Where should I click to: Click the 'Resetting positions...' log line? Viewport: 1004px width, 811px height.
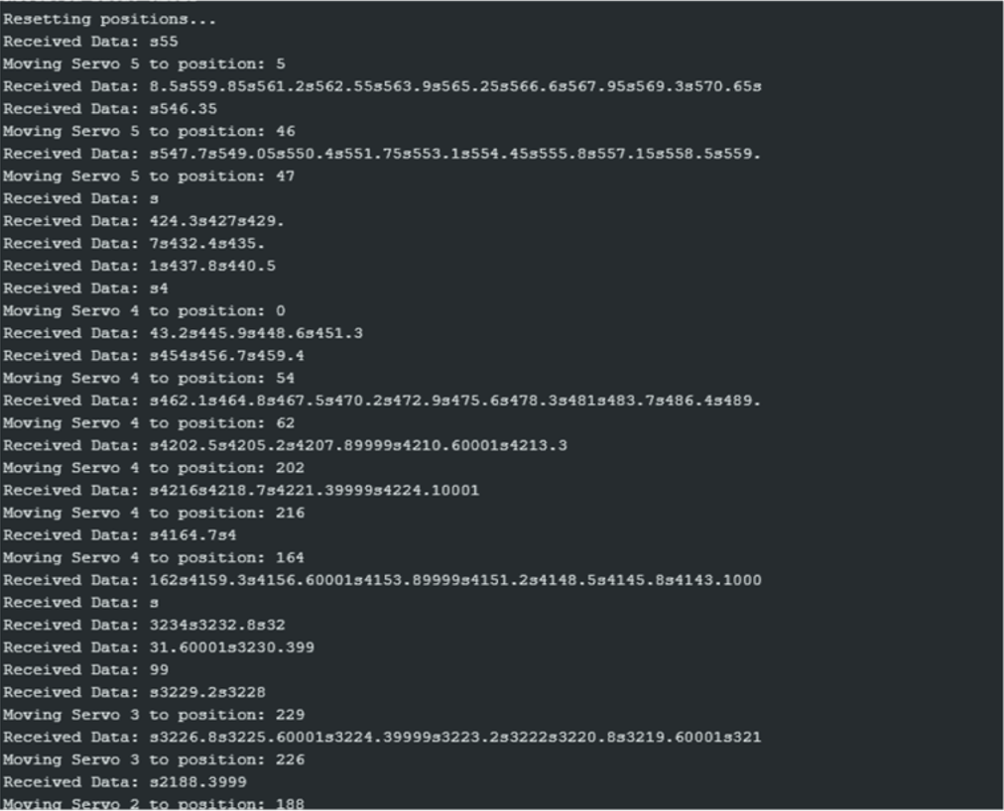[109, 19]
